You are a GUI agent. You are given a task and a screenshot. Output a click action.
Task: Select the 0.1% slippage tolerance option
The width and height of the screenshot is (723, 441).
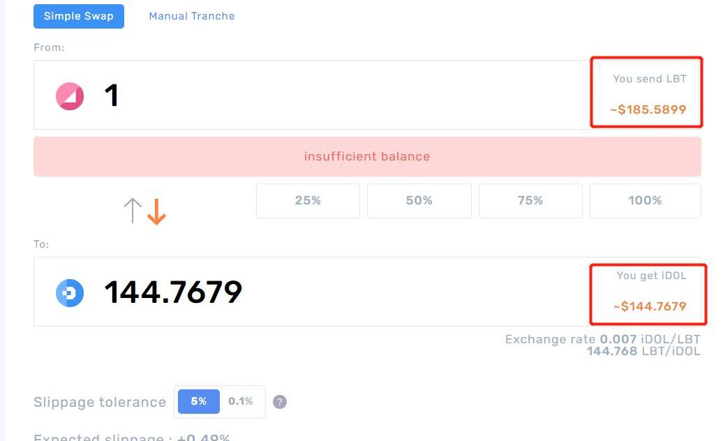point(241,402)
